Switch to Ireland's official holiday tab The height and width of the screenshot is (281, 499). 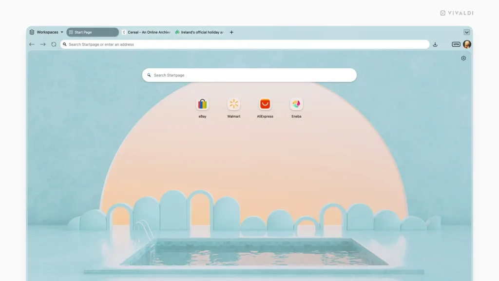[199, 32]
